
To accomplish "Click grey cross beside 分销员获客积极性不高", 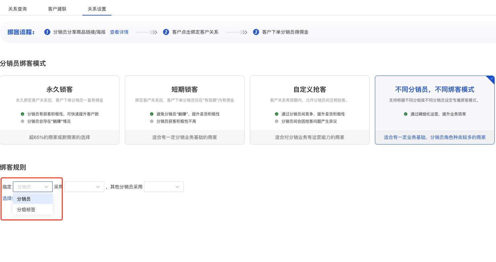I will 152,121.
